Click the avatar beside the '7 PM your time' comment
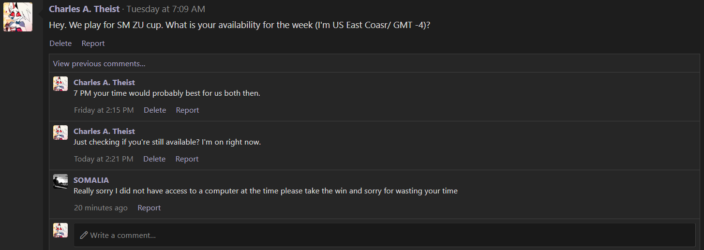Image resolution: width=704 pixels, height=250 pixels. click(60, 84)
